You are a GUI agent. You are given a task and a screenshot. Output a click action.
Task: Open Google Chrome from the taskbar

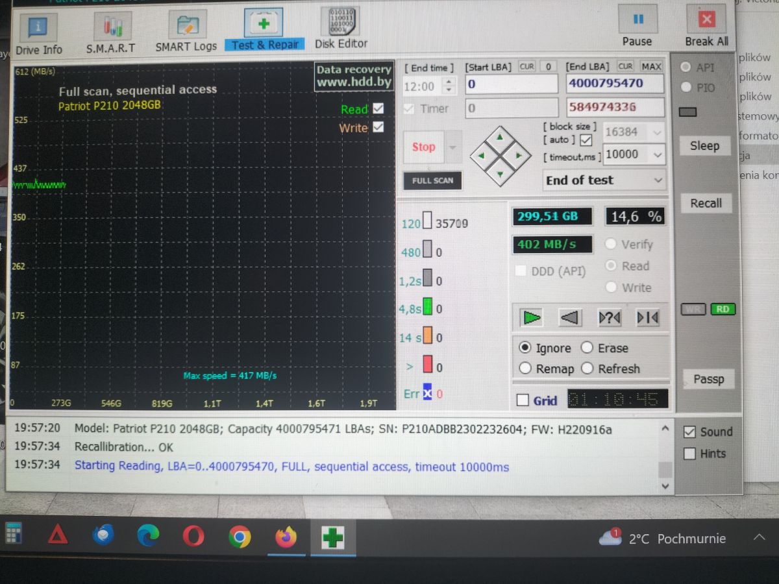(240, 537)
